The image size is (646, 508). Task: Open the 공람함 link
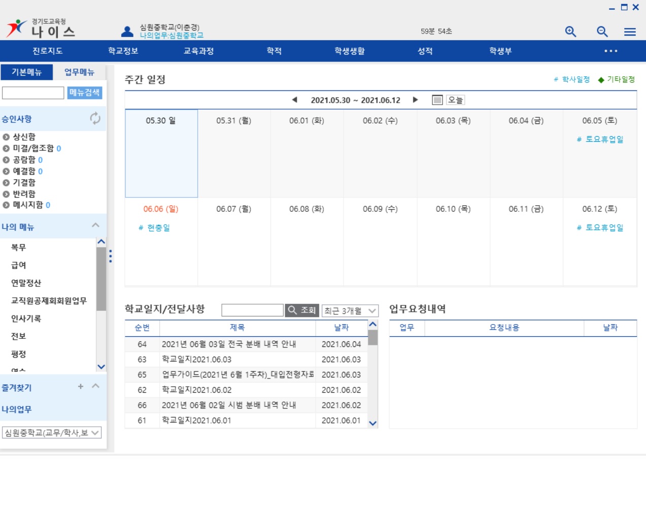24,160
